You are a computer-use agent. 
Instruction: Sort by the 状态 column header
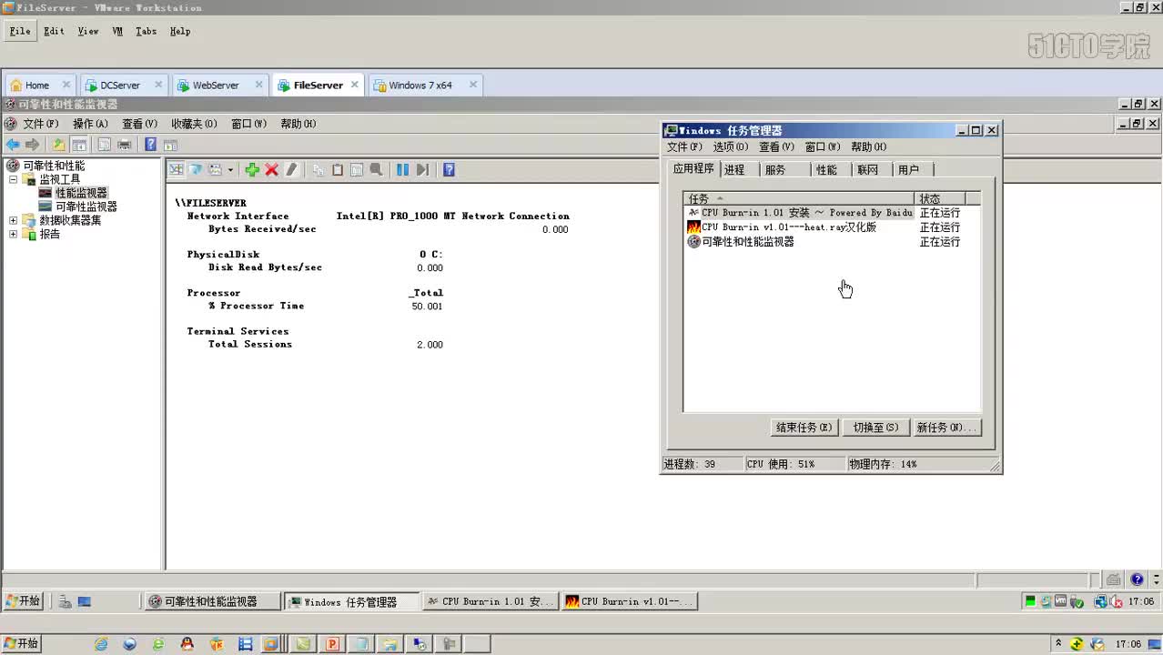click(939, 198)
